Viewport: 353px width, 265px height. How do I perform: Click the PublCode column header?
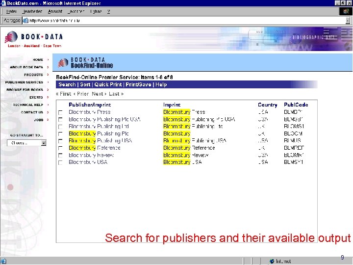pos(296,105)
